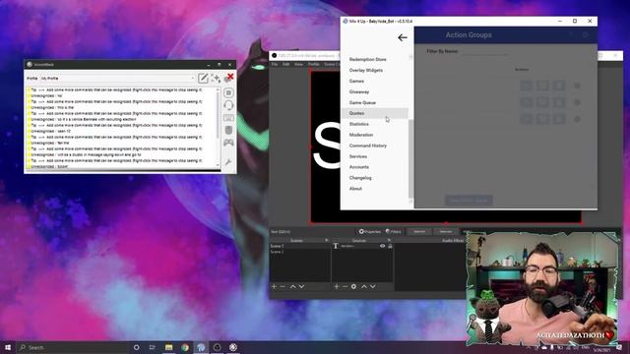Click VoiceAttack profile options plus-arrows icon
The image size is (630, 354).
pos(216,78)
